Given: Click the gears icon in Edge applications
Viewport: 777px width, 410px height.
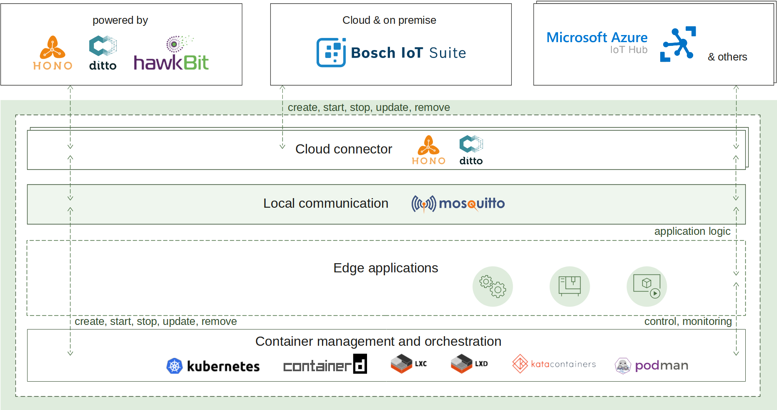Looking at the screenshot, I should click(x=493, y=287).
